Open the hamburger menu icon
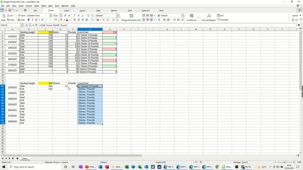The height and width of the screenshot is (170, 303). (300, 10)
